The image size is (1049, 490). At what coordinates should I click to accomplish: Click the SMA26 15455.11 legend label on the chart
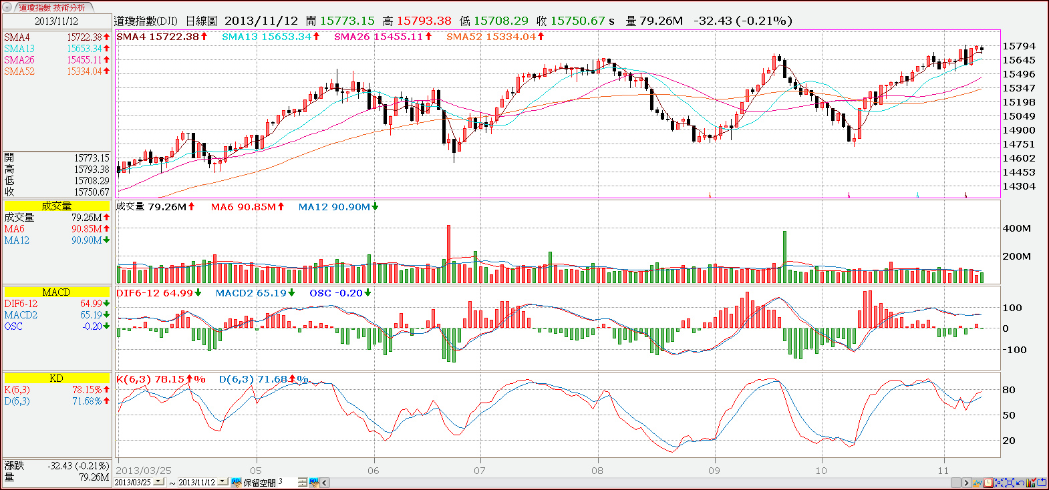tap(383, 37)
